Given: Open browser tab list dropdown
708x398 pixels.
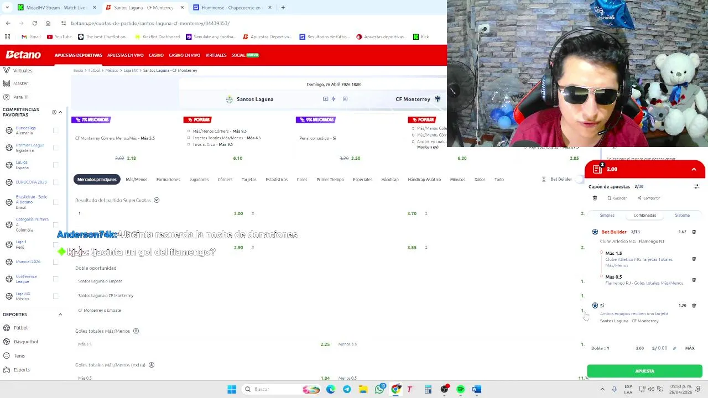Looking at the screenshot, I should tap(7, 8).
